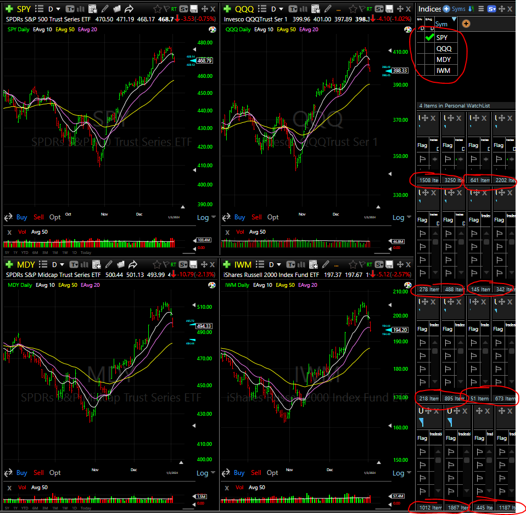The width and height of the screenshot is (526, 515).
Task: Click the save disk icon on SPY chart
Action: pos(194,9)
